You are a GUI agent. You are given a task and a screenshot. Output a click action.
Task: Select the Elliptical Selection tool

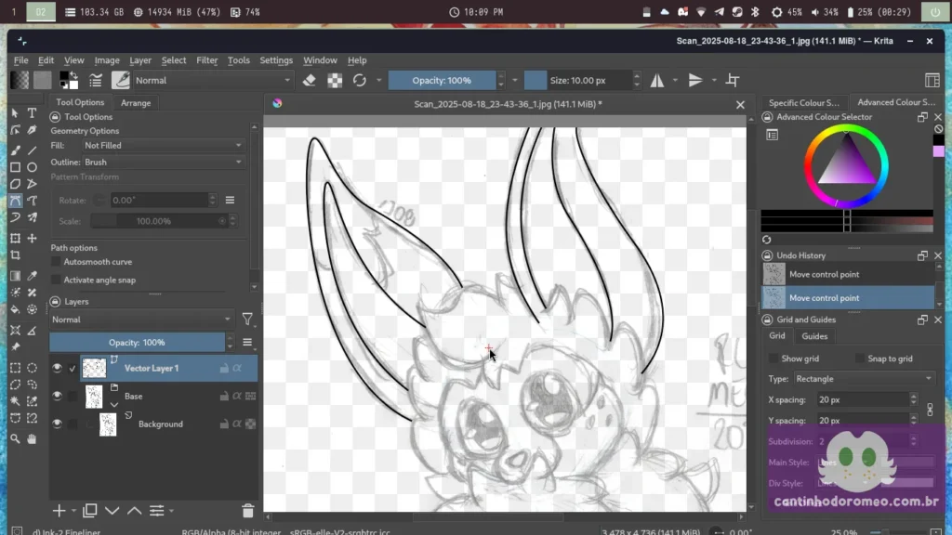33,368
